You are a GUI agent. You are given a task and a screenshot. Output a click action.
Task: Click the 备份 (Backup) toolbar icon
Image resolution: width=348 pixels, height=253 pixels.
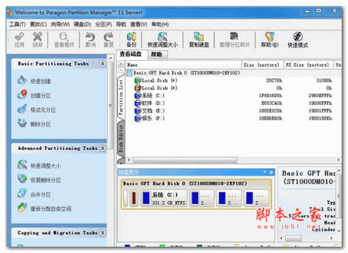pyautogui.click(x=131, y=39)
